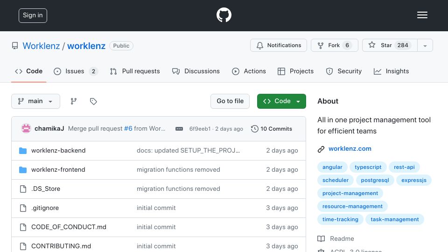The height and width of the screenshot is (252, 448).
Task: Click the GitHub octocat logo
Action: 224,15
